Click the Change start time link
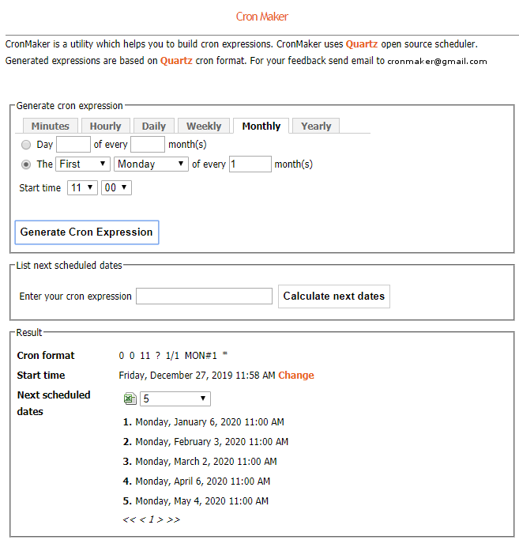The image size is (519, 540). pyautogui.click(x=296, y=375)
